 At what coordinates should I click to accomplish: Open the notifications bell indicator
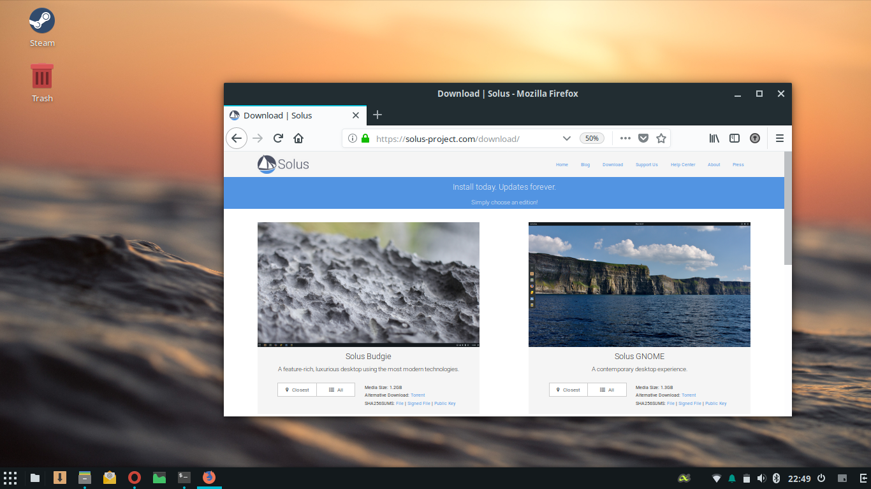tap(732, 478)
